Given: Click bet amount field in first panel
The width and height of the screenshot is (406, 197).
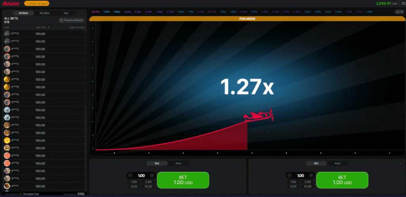Looking at the screenshot, I should coord(142,176).
